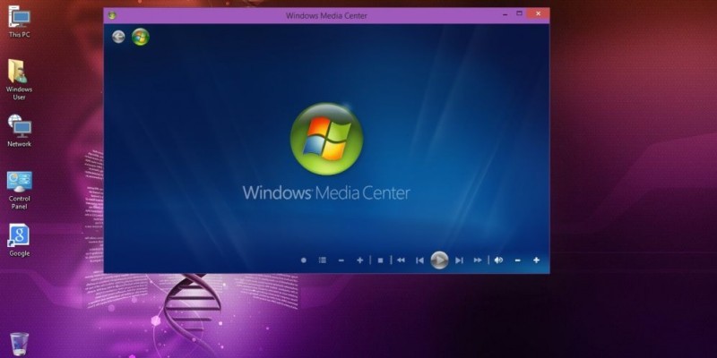
Task: Skip forward with the next track button
Action: click(459, 260)
